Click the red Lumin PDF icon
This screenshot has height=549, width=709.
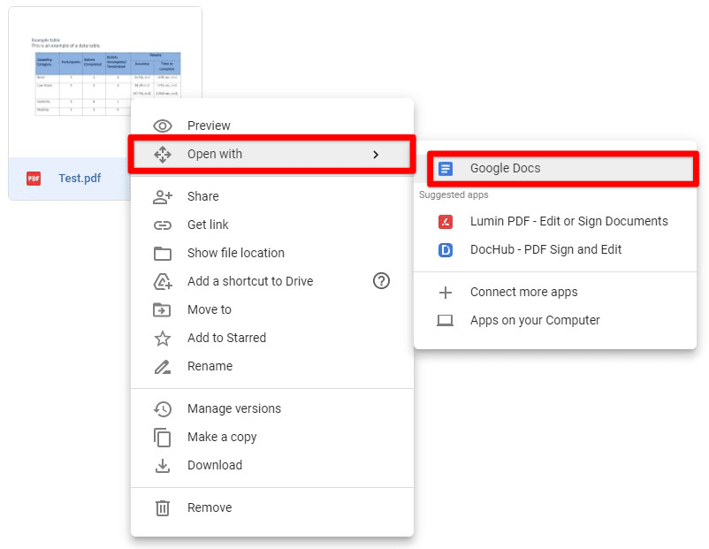446,222
